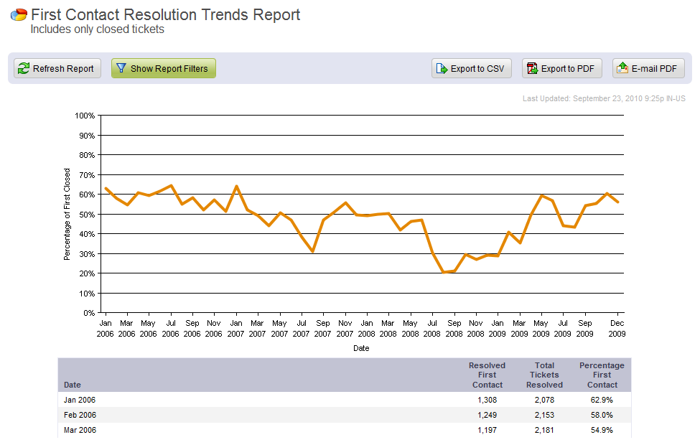This screenshot has width=700, height=445.
Task: Click the 1,249 resolved first contact value
Action: (x=487, y=415)
